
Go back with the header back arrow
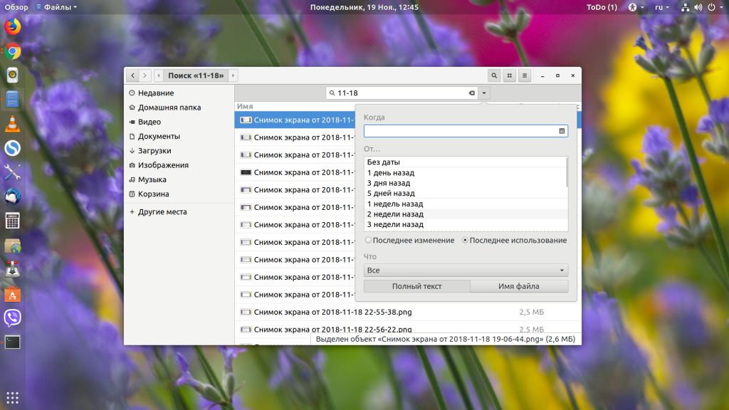[132, 75]
